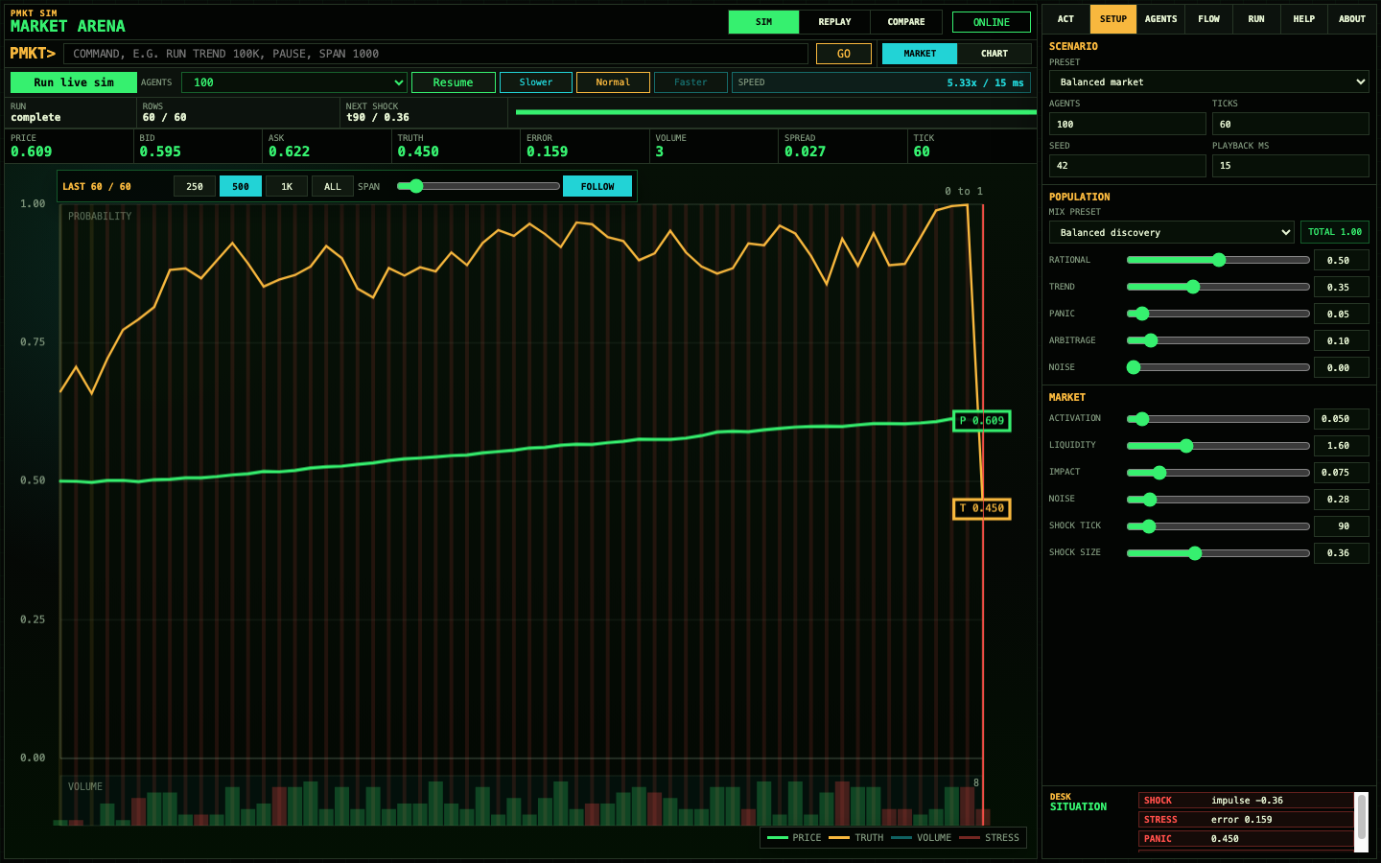Image resolution: width=1381 pixels, height=863 pixels.
Task: Focus the PMKT command input field
Action: click(x=436, y=54)
